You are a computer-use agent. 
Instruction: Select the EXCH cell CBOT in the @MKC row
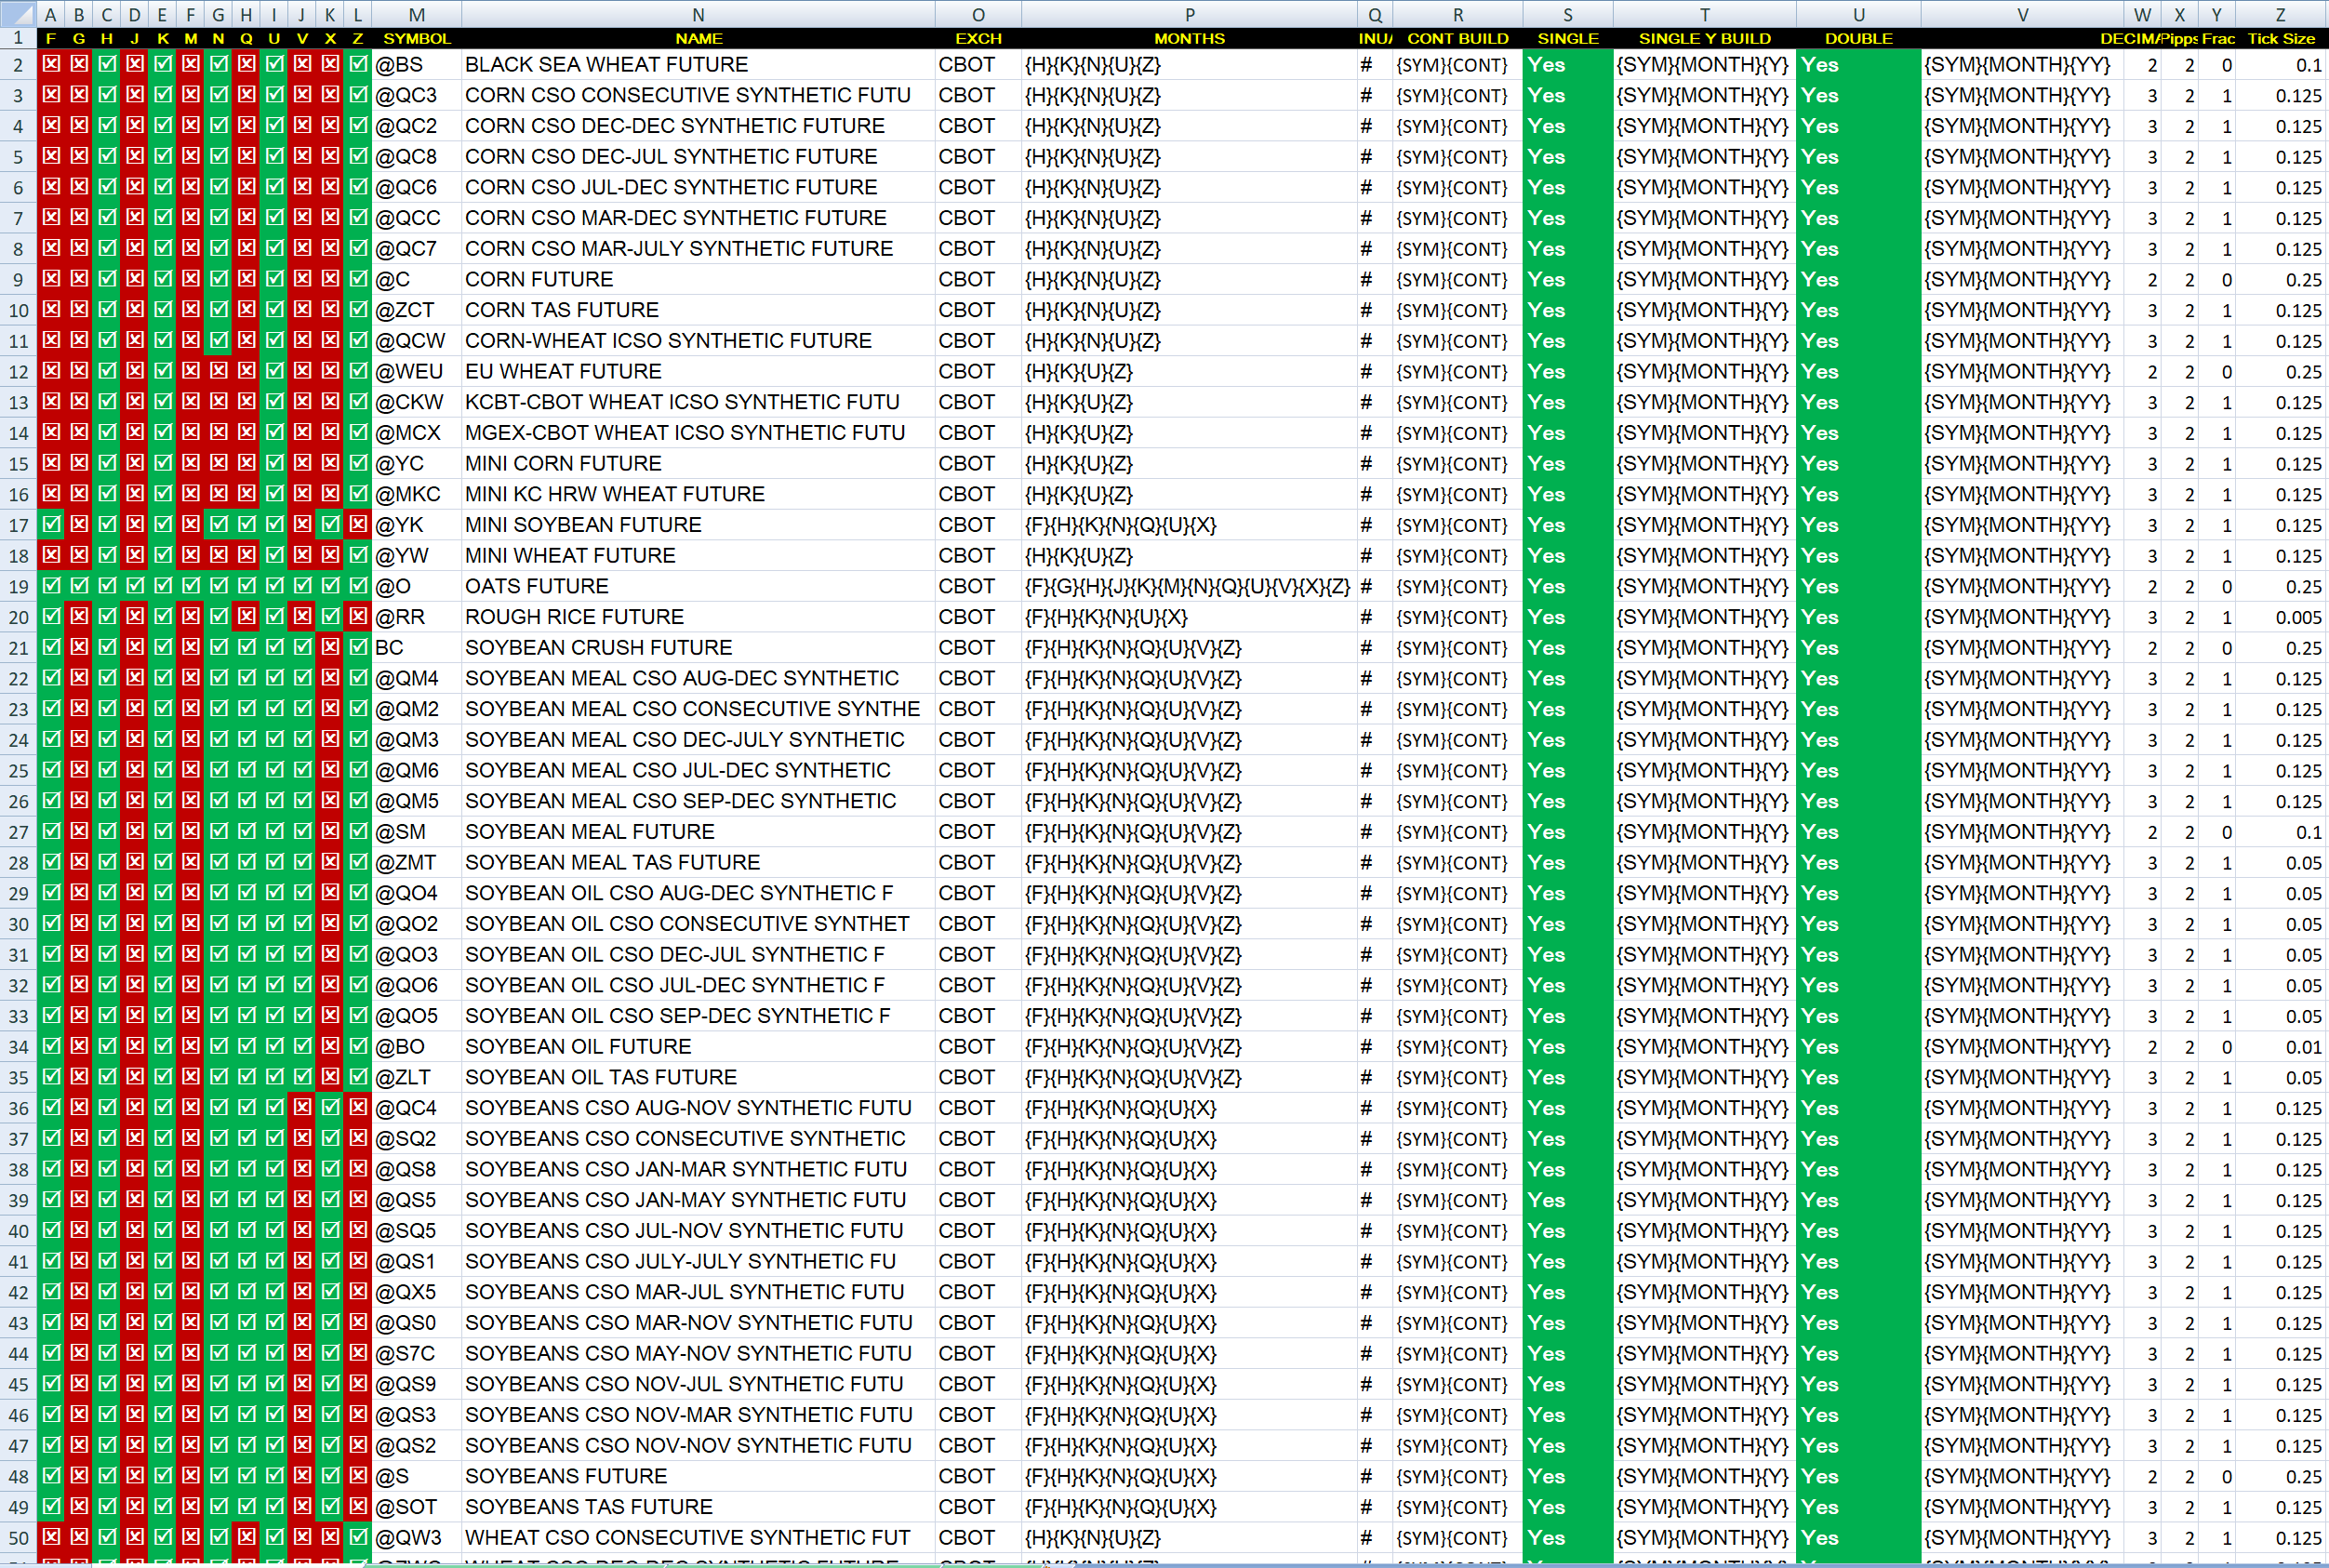pos(978,494)
